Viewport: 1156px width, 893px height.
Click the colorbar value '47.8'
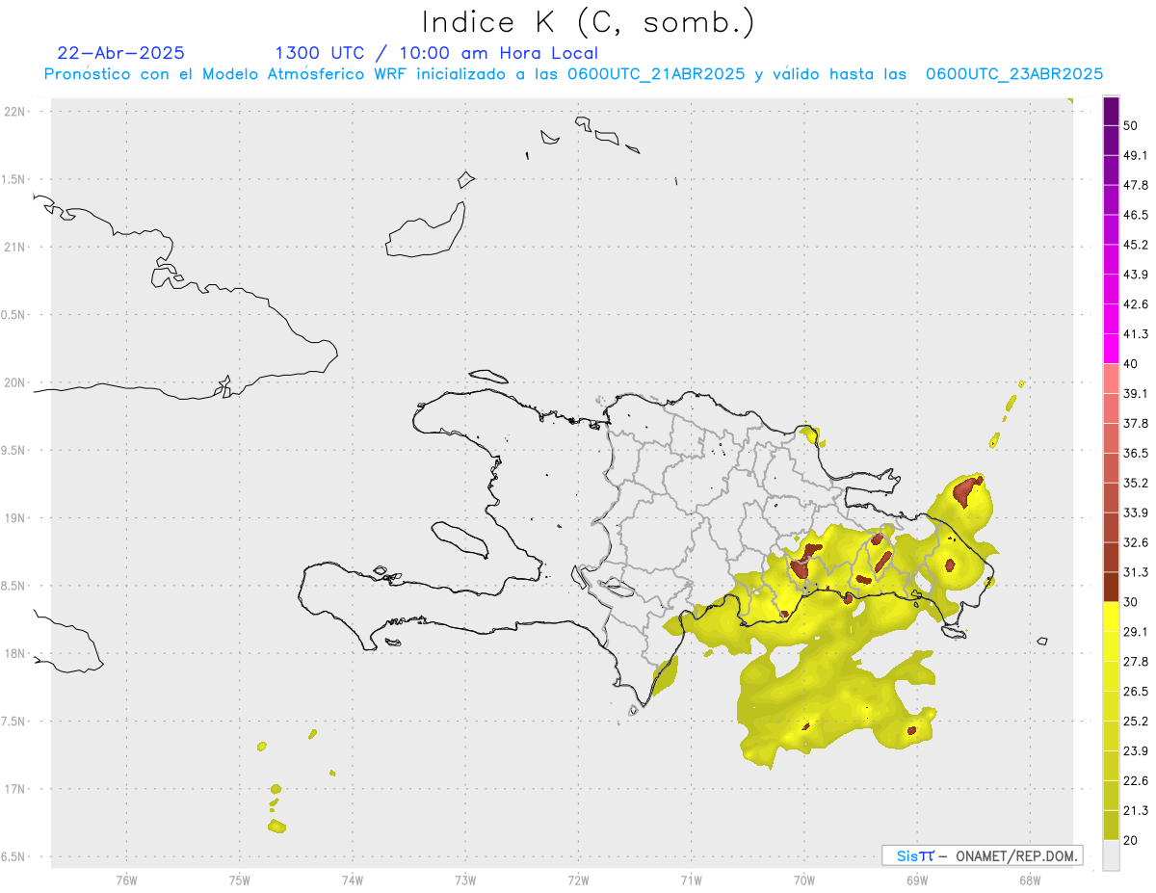[x=1136, y=185]
